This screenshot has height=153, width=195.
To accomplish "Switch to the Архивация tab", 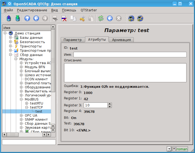I will tap(121, 40).
